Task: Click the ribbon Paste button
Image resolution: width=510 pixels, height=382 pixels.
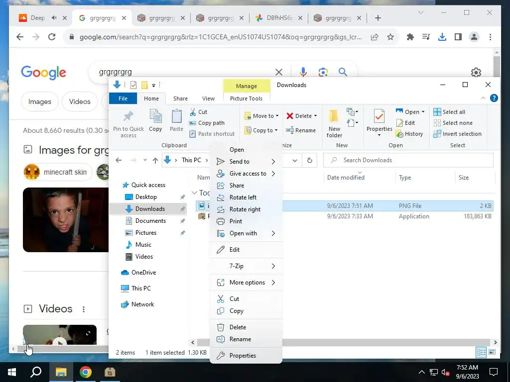Action: [x=177, y=120]
